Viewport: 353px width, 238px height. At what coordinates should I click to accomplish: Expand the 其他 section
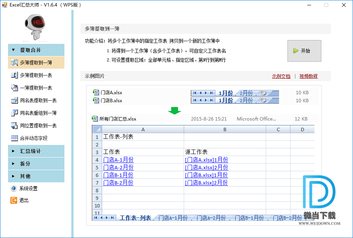coord(36,176)
